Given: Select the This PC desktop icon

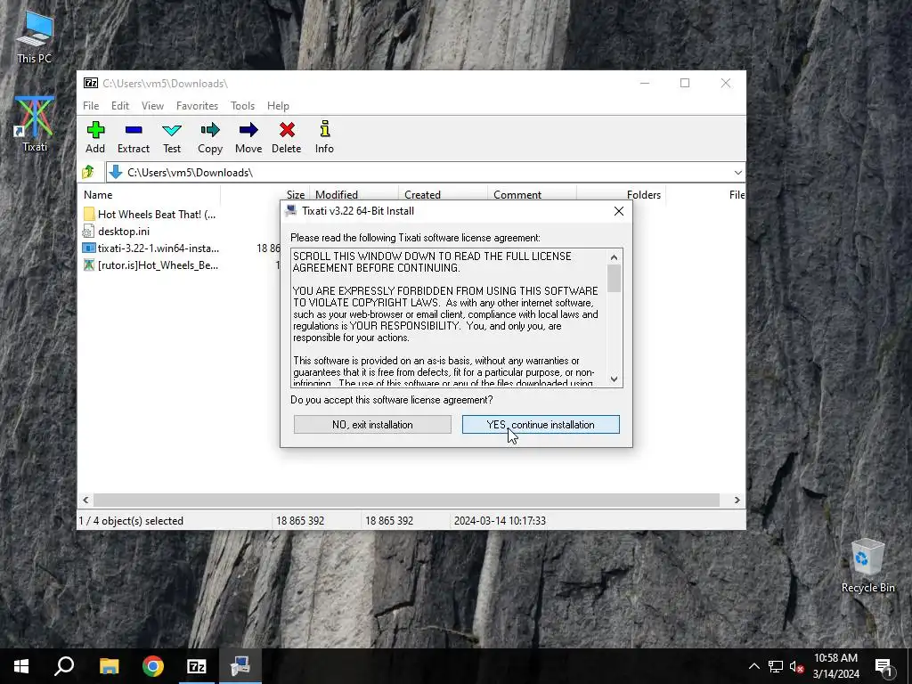Looking at the screenshot, I should 35,36.
